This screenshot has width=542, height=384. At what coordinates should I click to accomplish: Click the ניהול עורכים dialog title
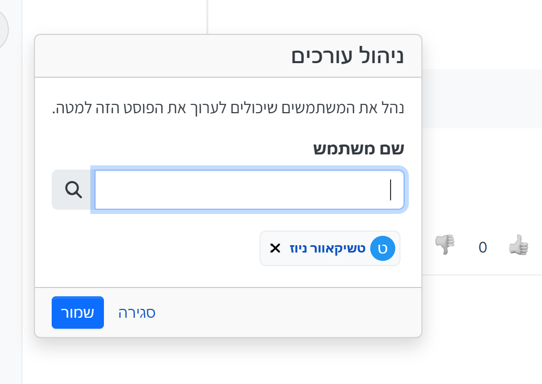click(x=347, y=56)
